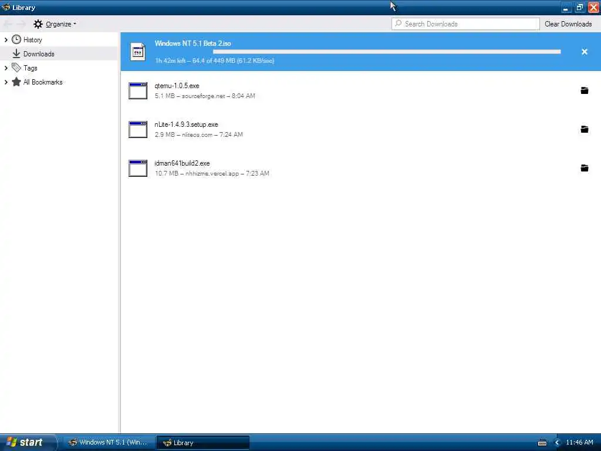The width and height of the screenshot is (601, 451).
Task: Click the Tags label icon
Action: click(16, 68)
